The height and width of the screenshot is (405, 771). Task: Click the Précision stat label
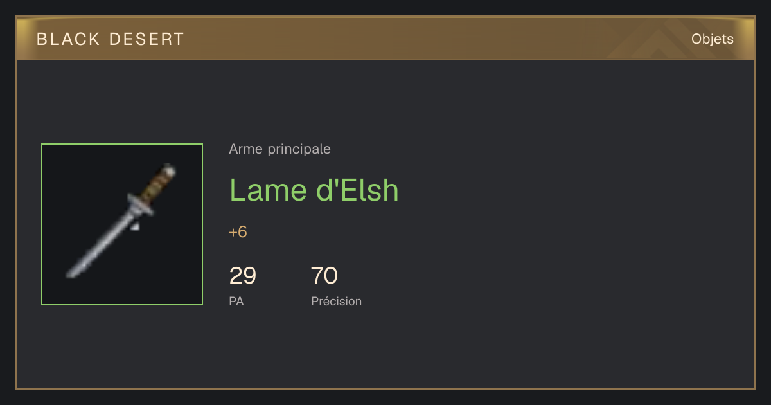click(336, 301)
